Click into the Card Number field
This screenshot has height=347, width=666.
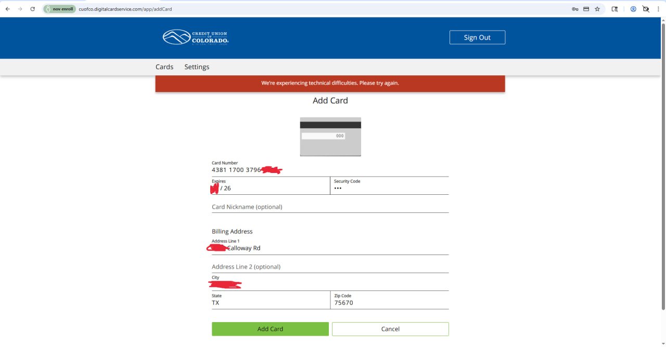point(330,170)
